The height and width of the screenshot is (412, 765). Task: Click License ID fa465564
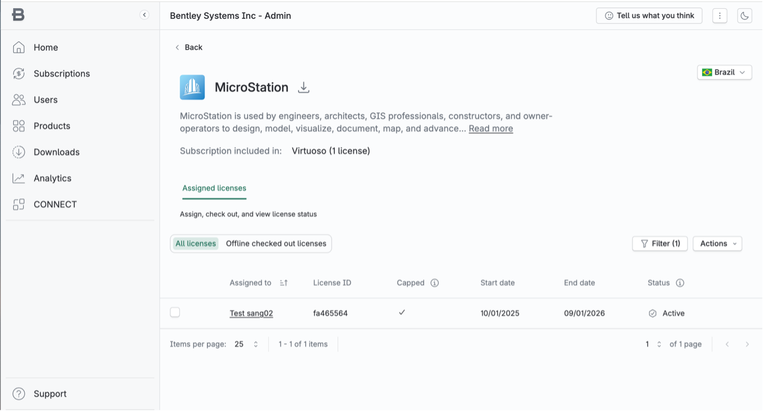(x=331, y=313)
